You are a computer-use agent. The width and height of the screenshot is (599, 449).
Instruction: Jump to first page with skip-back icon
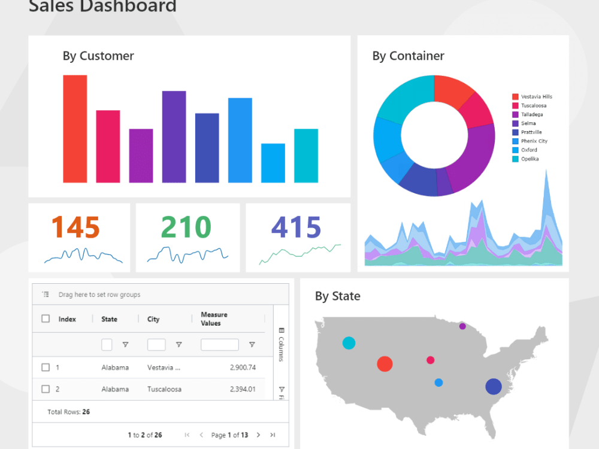(186, 435)
